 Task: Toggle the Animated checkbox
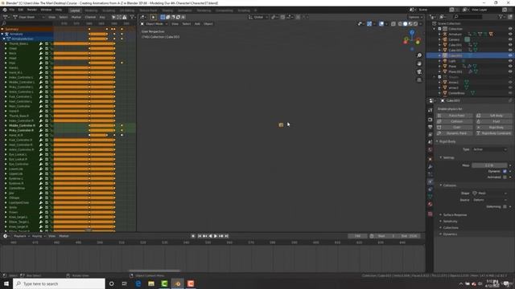click(x=505, y=177)
